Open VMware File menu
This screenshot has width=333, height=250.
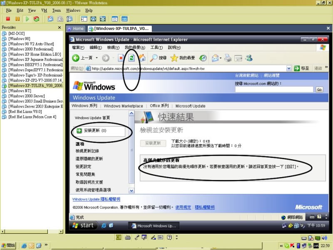[9, 10]
